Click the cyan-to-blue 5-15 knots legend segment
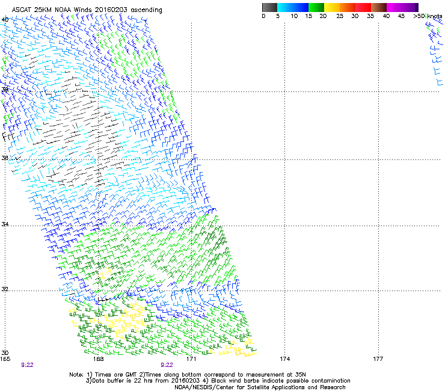 click(x=293, y=7)
